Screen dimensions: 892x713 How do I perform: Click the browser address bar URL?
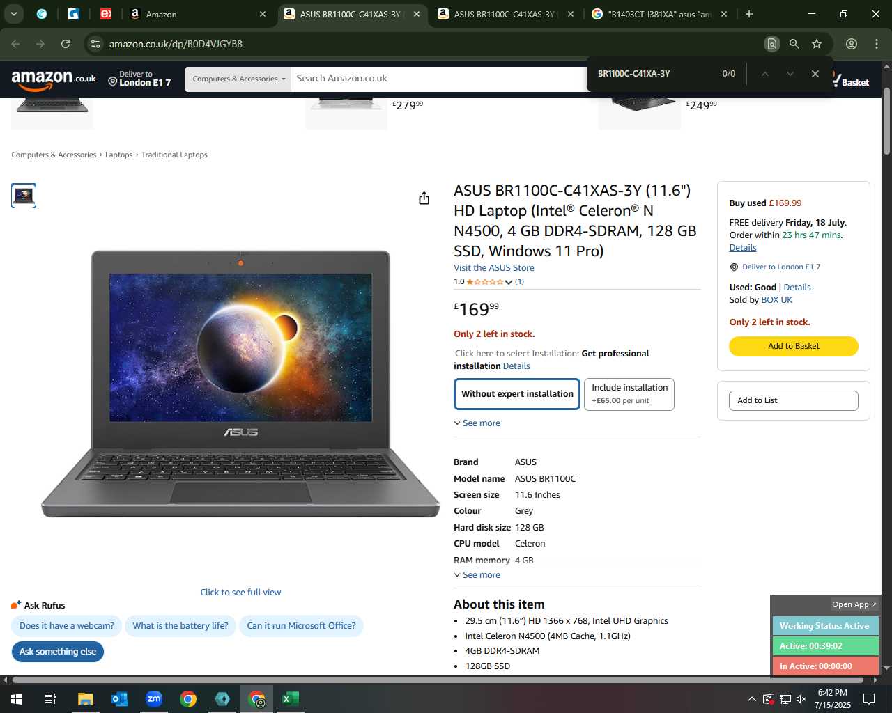[x=176, y=44]
